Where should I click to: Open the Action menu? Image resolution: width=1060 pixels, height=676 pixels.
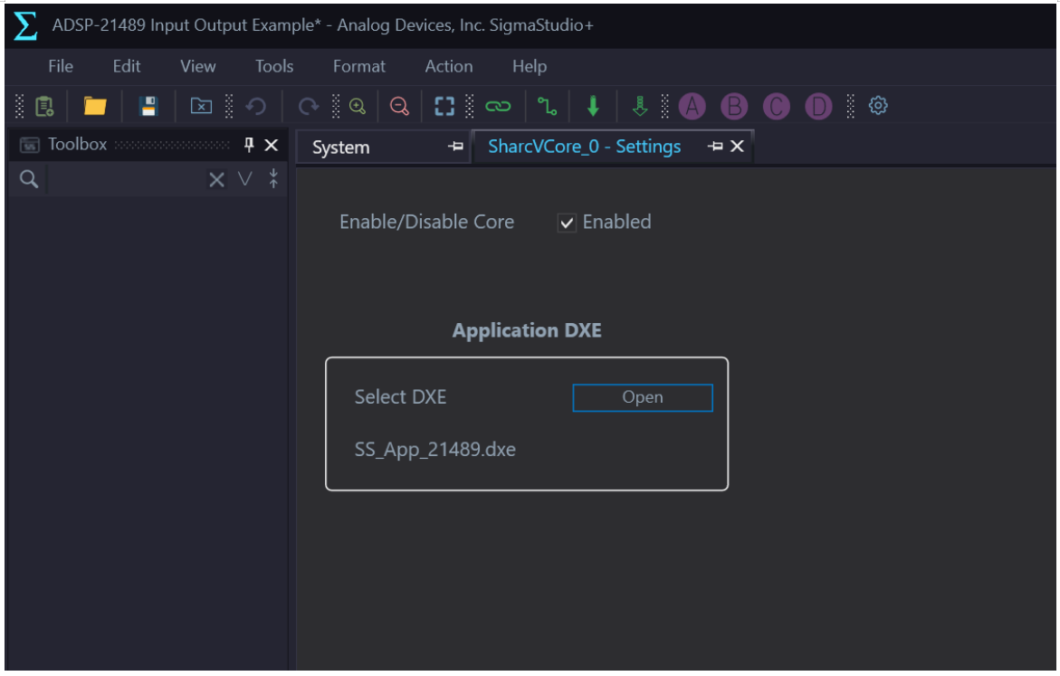pos(449,66)
